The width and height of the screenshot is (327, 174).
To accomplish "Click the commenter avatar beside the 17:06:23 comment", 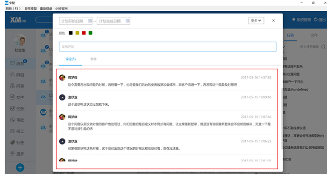I will click(x=62, y=141).
